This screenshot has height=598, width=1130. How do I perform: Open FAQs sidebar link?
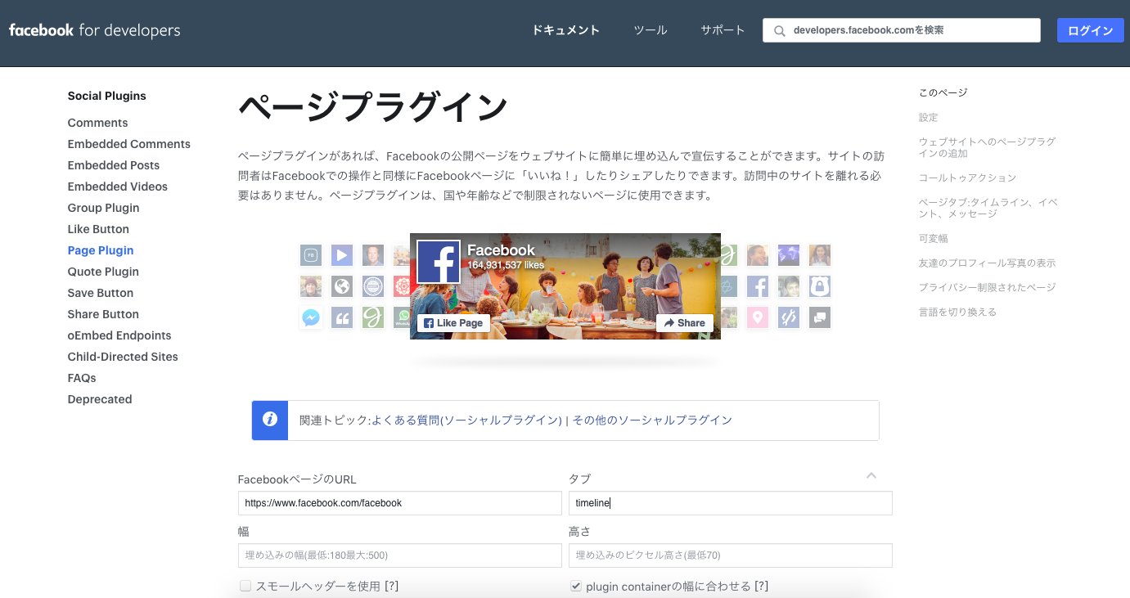82,378
